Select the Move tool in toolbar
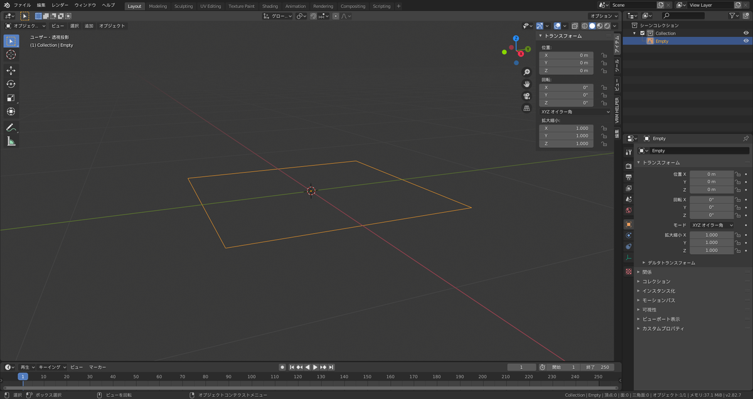Image resolution: width=753 pixels, height=399 pixels. [11, 70]
